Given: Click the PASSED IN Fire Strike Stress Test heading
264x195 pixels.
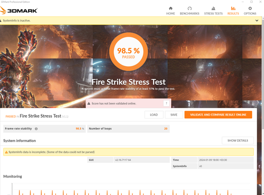Looking at the screenshot, I should [37, 116].
